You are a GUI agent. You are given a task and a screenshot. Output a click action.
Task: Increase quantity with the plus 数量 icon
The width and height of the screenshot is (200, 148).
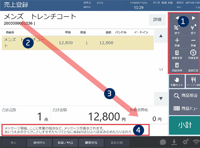click(x=177, y=42)
